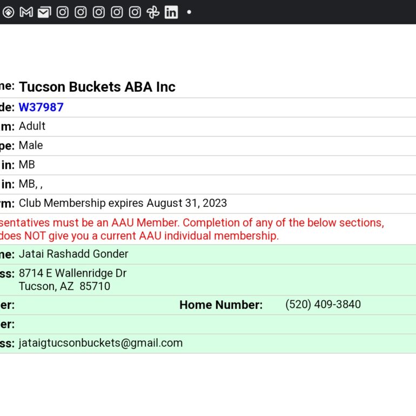This screenshot has height=416, width=416.
Task: Tap the email jataigtucsonbuckets@gmail.com
Action: coord(100,343)
